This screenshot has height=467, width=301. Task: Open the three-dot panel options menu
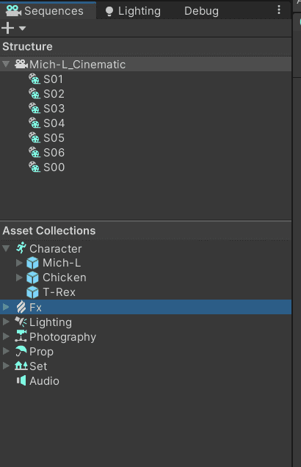(279, 10)
